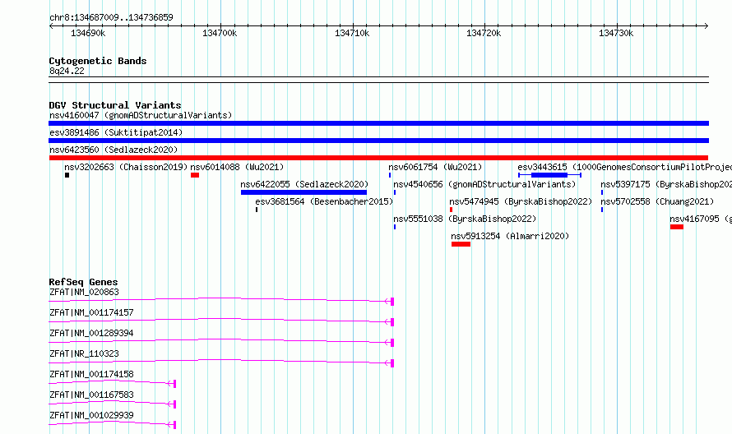The height and width of the screenshot is (434, 732).
Task: Click the 134700k ruler position
Action: tap(220, 33)
